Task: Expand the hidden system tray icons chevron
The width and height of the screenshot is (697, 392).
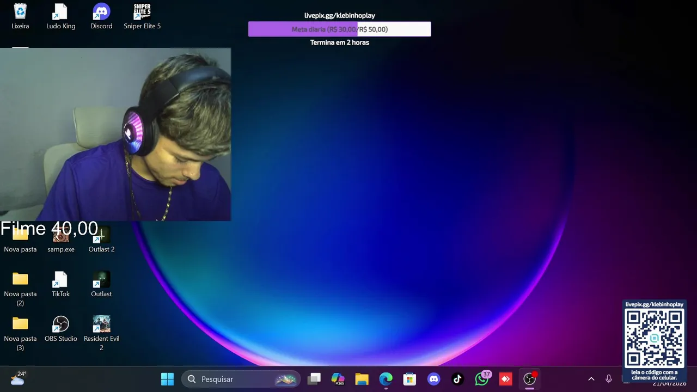Action: 591,379
